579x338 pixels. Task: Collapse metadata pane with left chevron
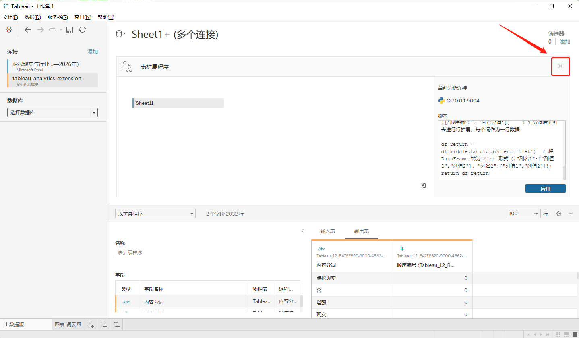[x=302, y=231]
